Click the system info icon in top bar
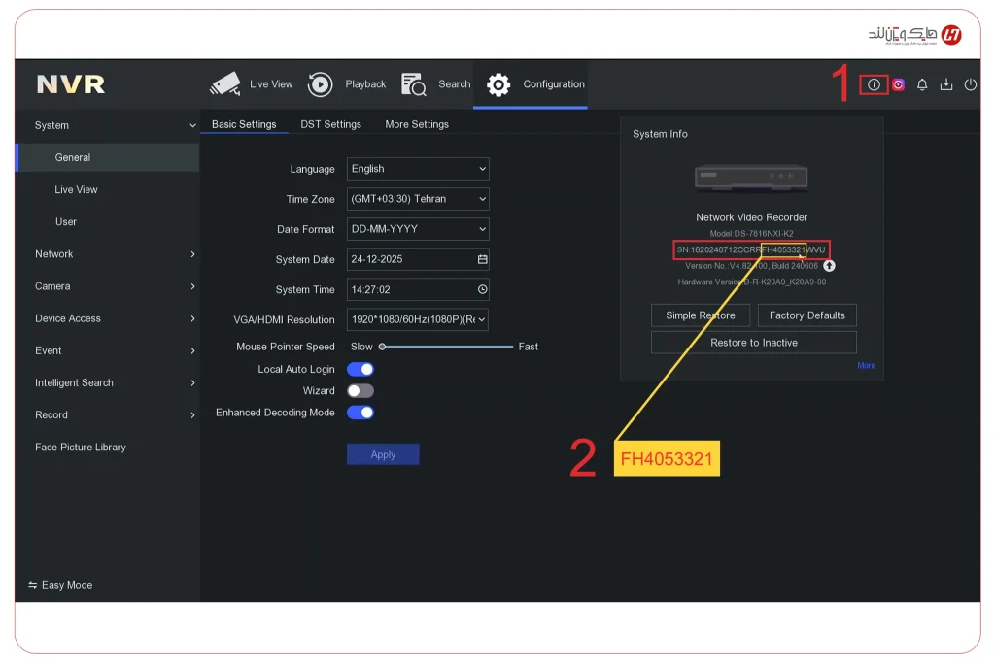This screenshot has width=995, height=663. coord(874,84)
